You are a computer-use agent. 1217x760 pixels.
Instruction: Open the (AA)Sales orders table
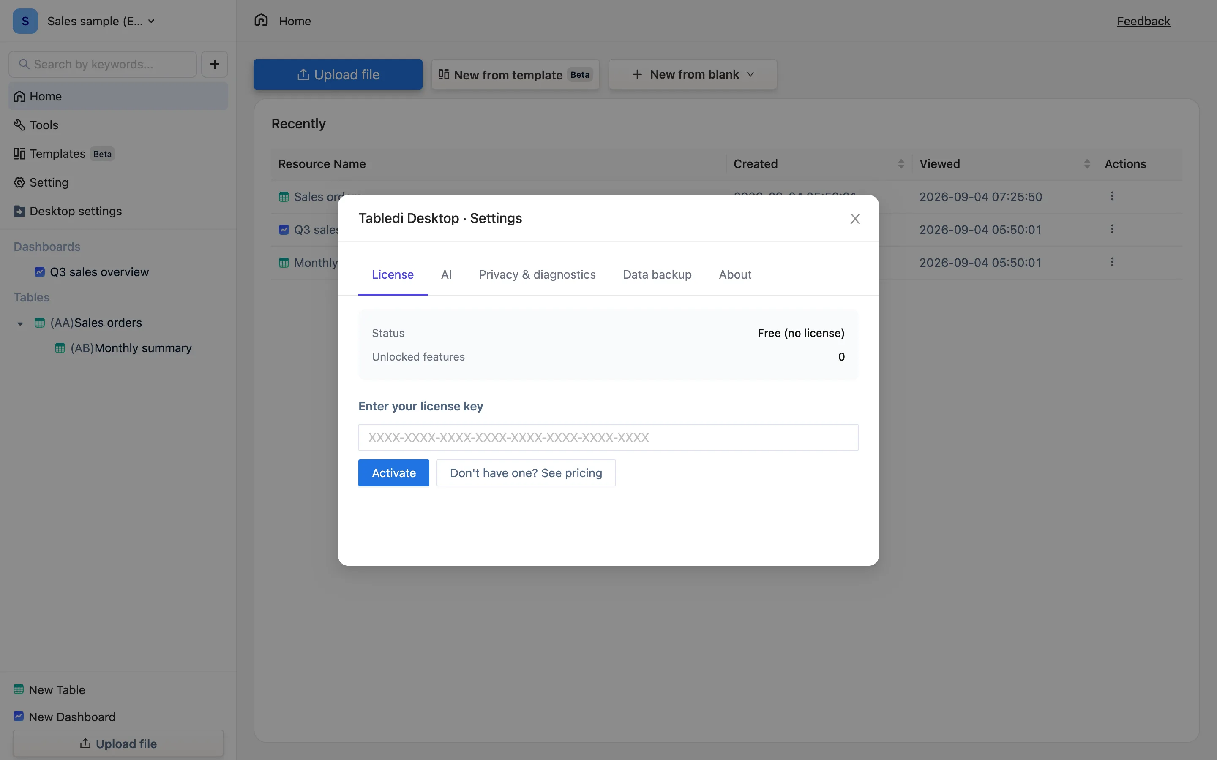tap(96, 323)
